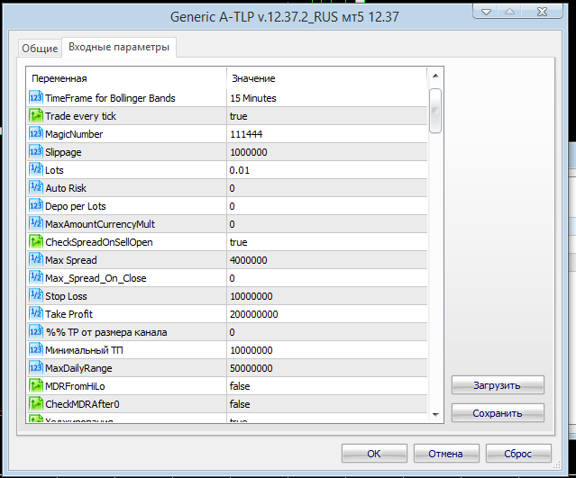Select the Входные параметры tab
Viewport: 576px width, 478px height.
[x=119, y=47]
